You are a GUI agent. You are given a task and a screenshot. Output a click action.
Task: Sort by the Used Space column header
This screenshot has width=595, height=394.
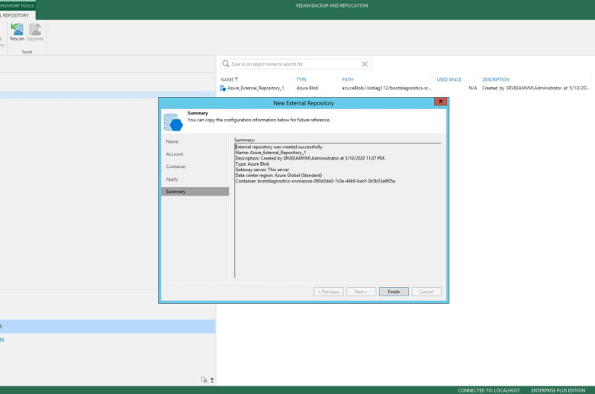(x=449, y=79)
